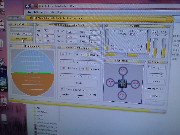Click the Yaw value field
This screenshot has width=180, height=135.
[x=49, y=41]
